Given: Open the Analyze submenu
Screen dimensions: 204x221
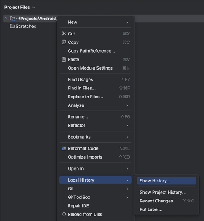Looking at the screenshot, I should click(x=96, y=105).
